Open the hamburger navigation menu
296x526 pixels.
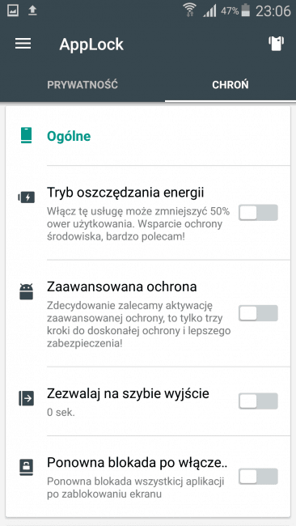click(23, 44)
